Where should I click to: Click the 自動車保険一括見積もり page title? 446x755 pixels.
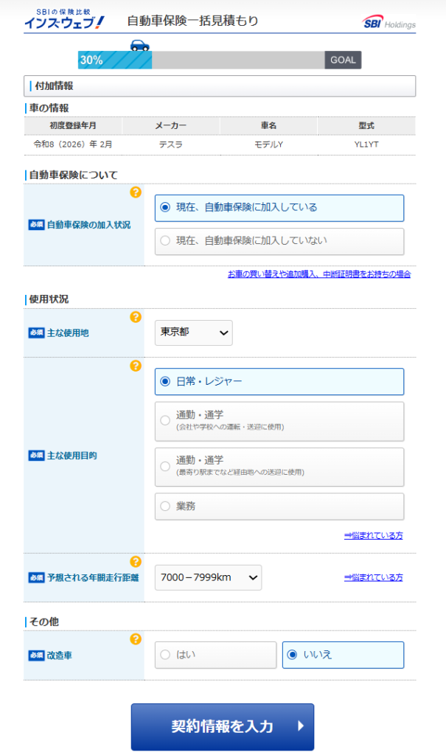[192, 21]
